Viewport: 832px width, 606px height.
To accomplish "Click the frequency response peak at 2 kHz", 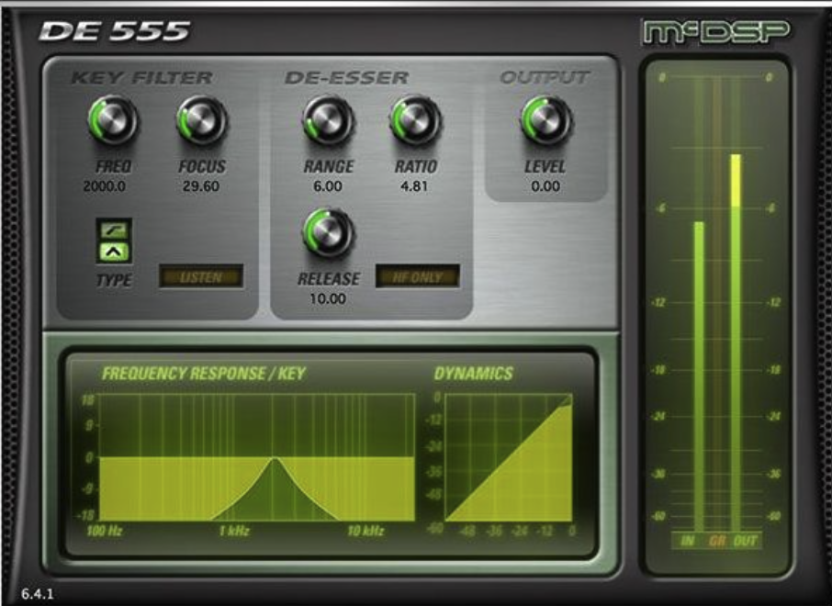I will tap(274, 458).
